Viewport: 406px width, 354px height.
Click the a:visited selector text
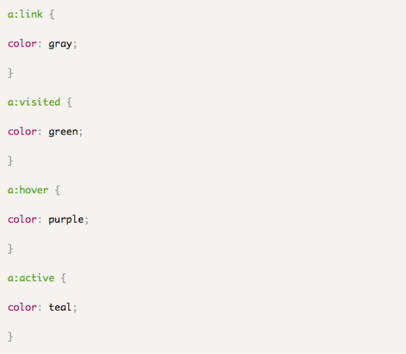(34, 102)
